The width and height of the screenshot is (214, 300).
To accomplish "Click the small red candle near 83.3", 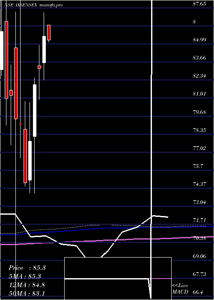I will coord(39,67).
